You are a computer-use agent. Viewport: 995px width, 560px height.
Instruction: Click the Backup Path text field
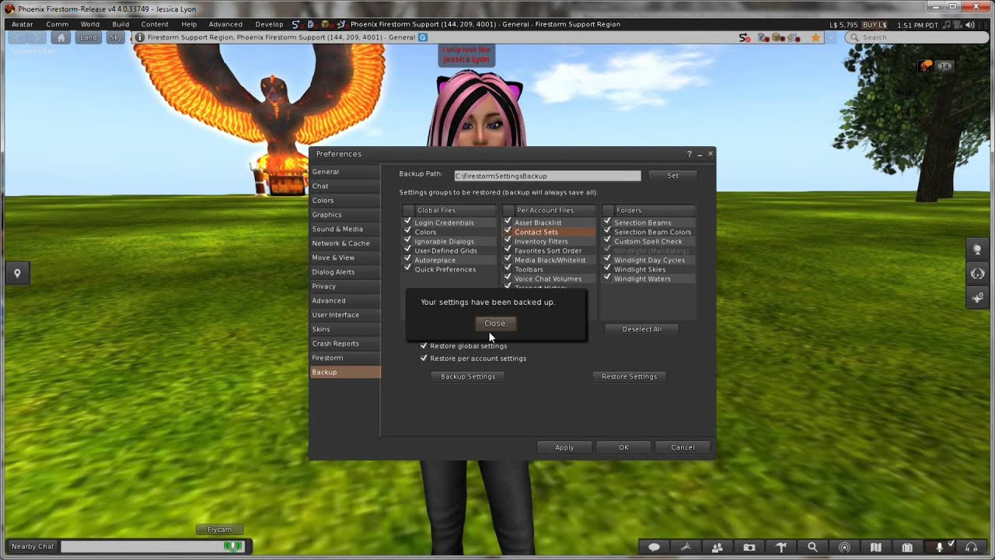tap(547, 176)
